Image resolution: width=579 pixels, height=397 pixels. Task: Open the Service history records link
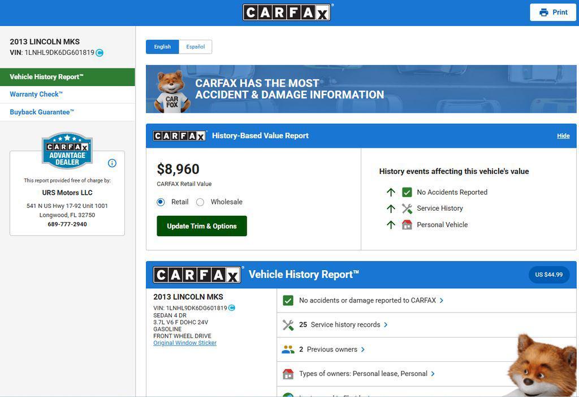coord(340,325)
